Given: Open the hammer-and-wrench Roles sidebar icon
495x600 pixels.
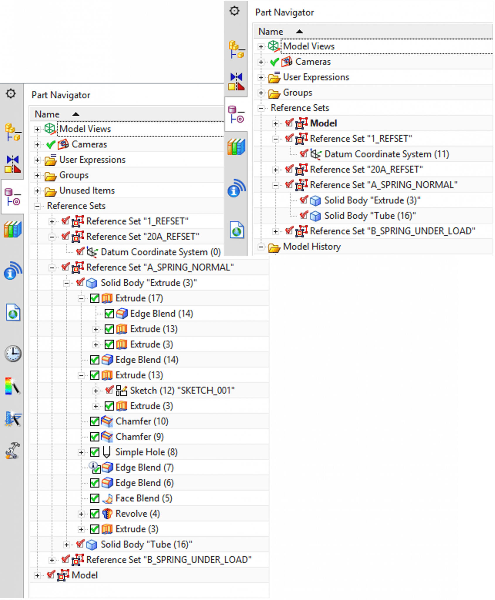Looking at the screenshot, I should click(x=13, y=451).
